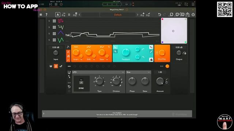Click the first randomize dice icon
The width and height of the screenshot is (234, 131).
click(x=171, y=15)
